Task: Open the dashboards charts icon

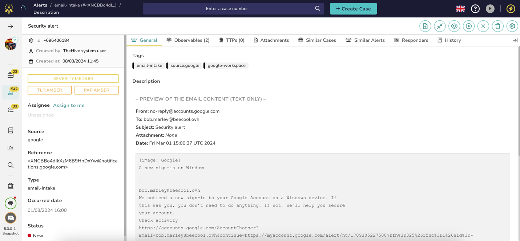Action: 11,148
